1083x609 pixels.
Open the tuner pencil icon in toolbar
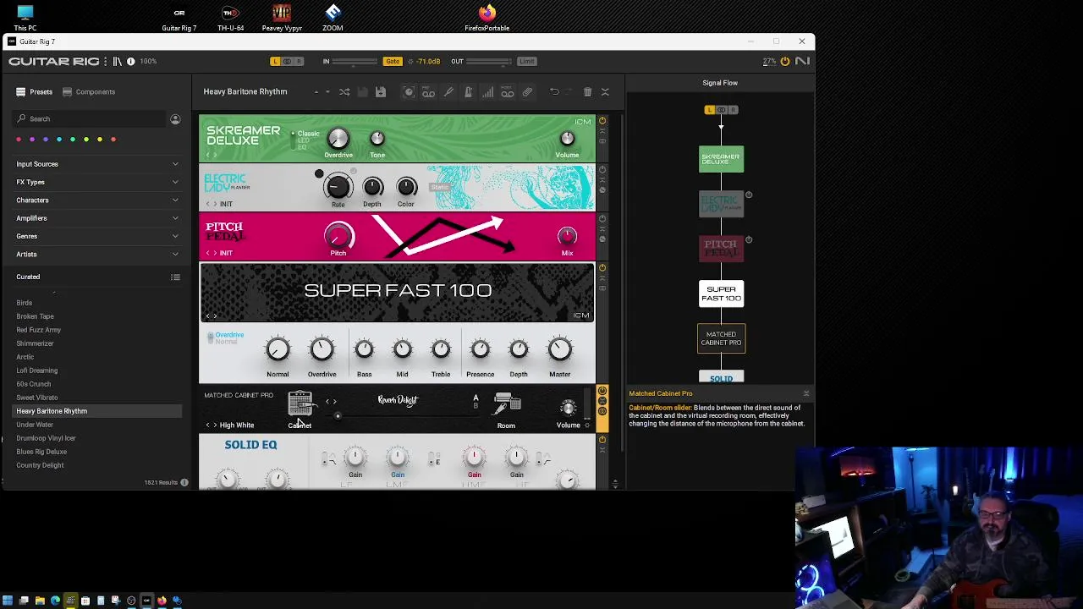coord(448,92)
